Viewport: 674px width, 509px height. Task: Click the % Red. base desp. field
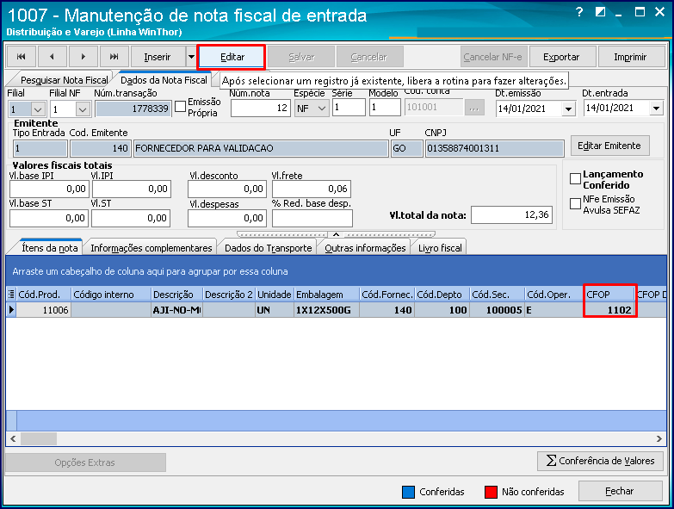coord(312,218)
